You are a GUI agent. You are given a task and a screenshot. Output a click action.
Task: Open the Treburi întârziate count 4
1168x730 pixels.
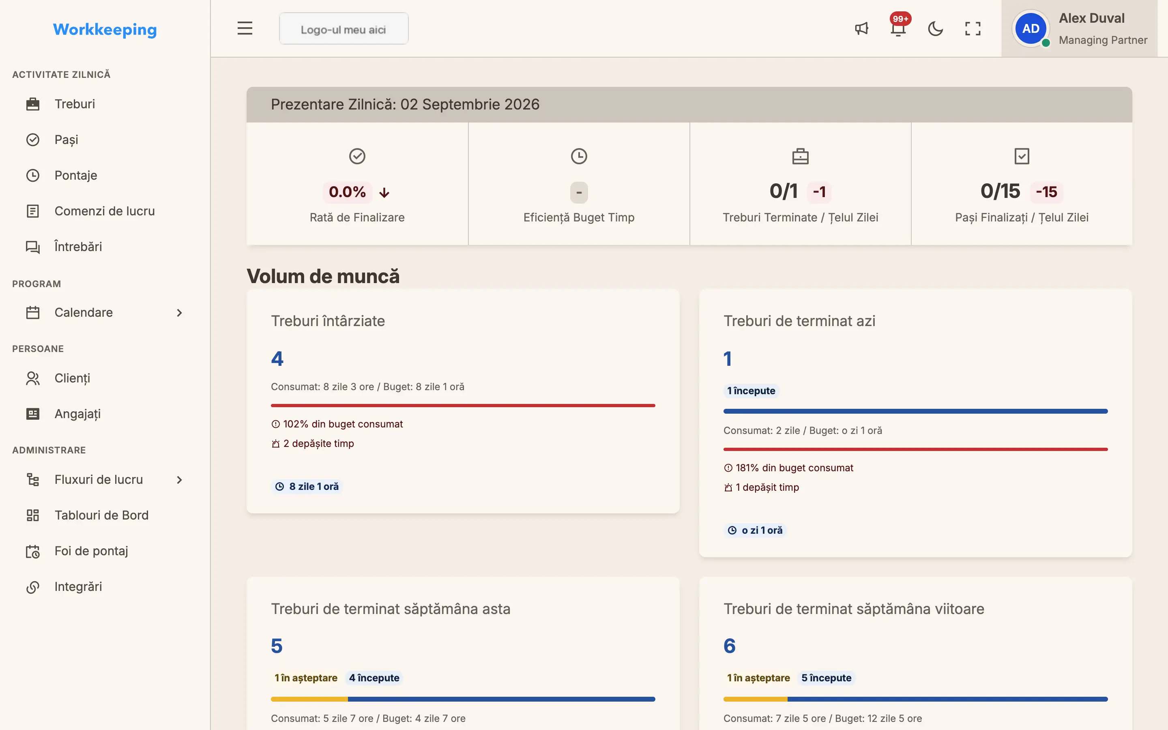(277, 359)
